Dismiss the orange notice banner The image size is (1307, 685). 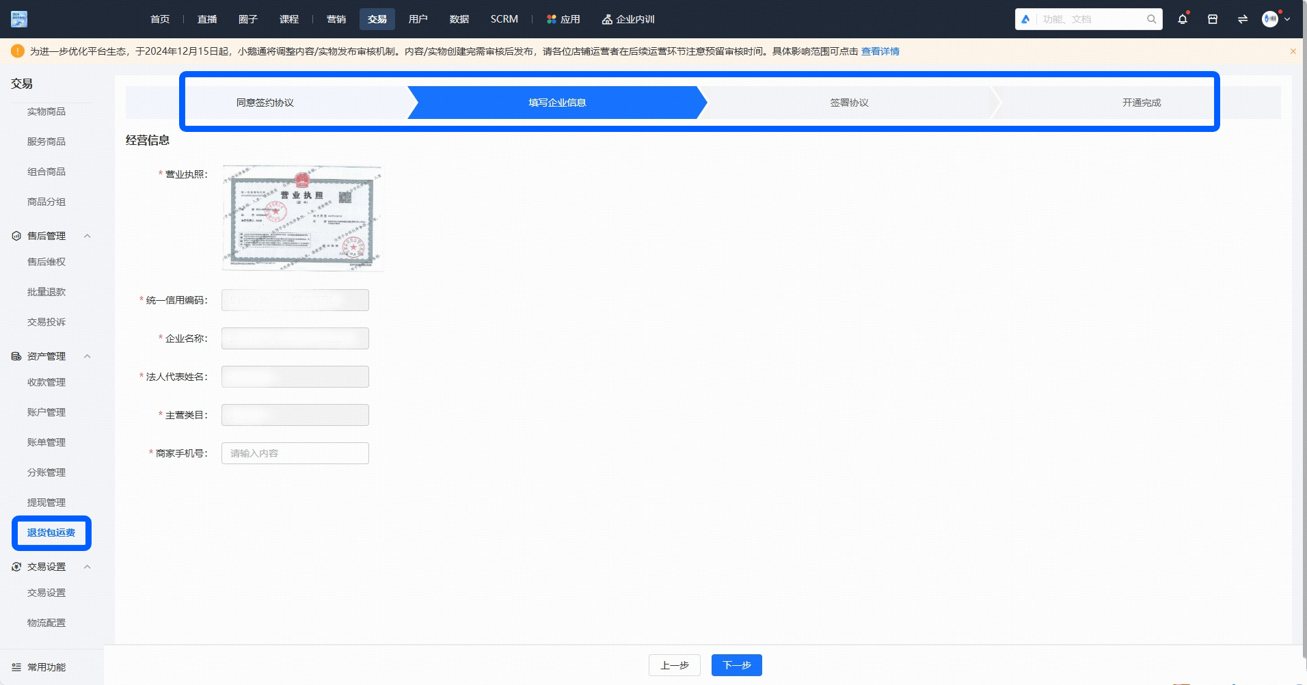pos(1293,51)
